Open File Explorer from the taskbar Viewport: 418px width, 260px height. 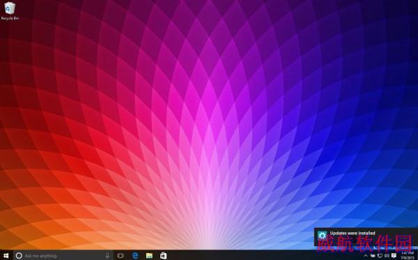coord(149,256)
